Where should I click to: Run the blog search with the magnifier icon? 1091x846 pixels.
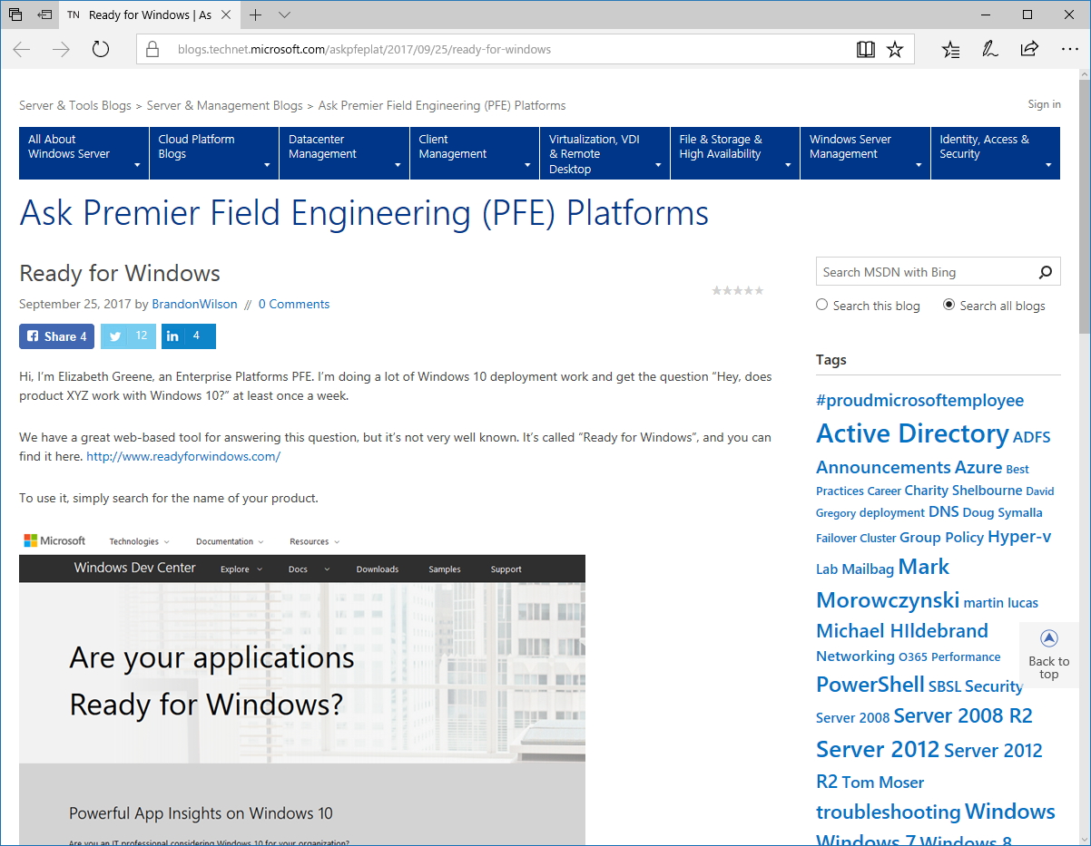[x=1046, y=271]
